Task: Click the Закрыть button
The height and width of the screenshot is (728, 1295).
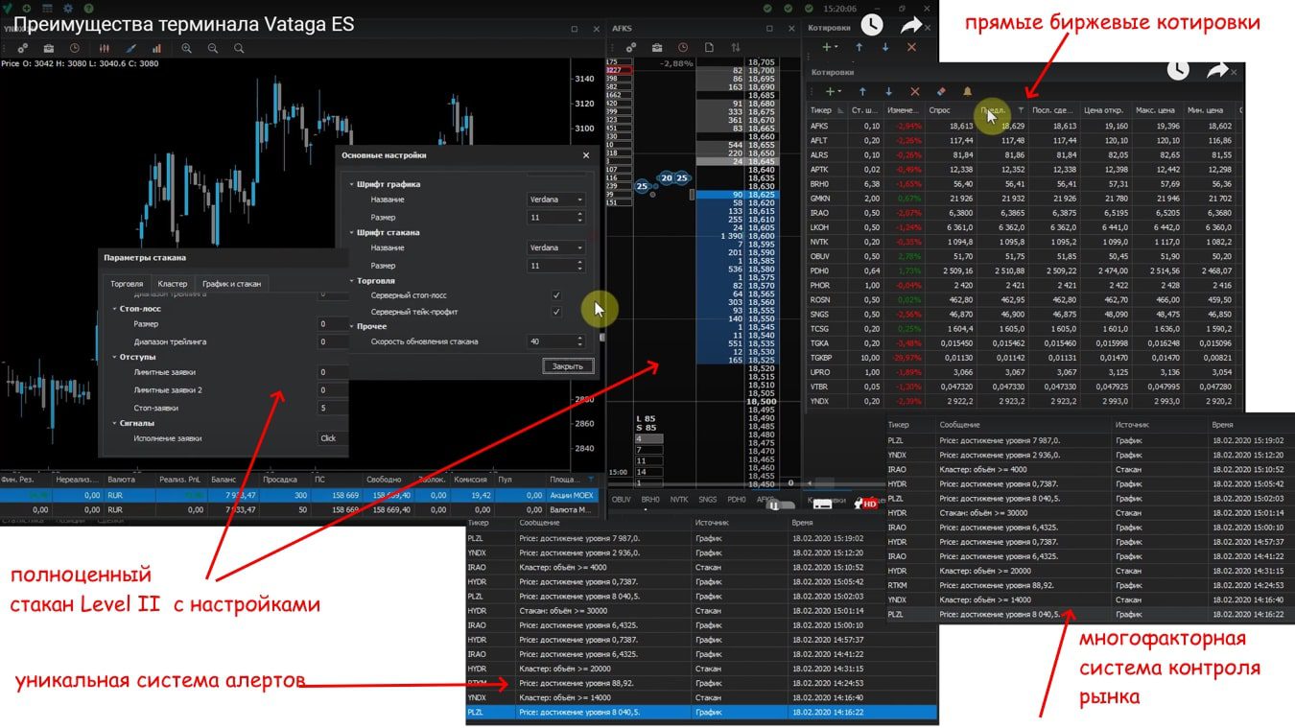Action: pyautogui.click(x=568, y=366)
